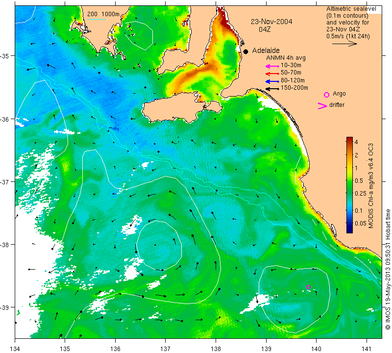
Task: Click the '(0.1m contours)' text
Action: click(x=347, y=16)
